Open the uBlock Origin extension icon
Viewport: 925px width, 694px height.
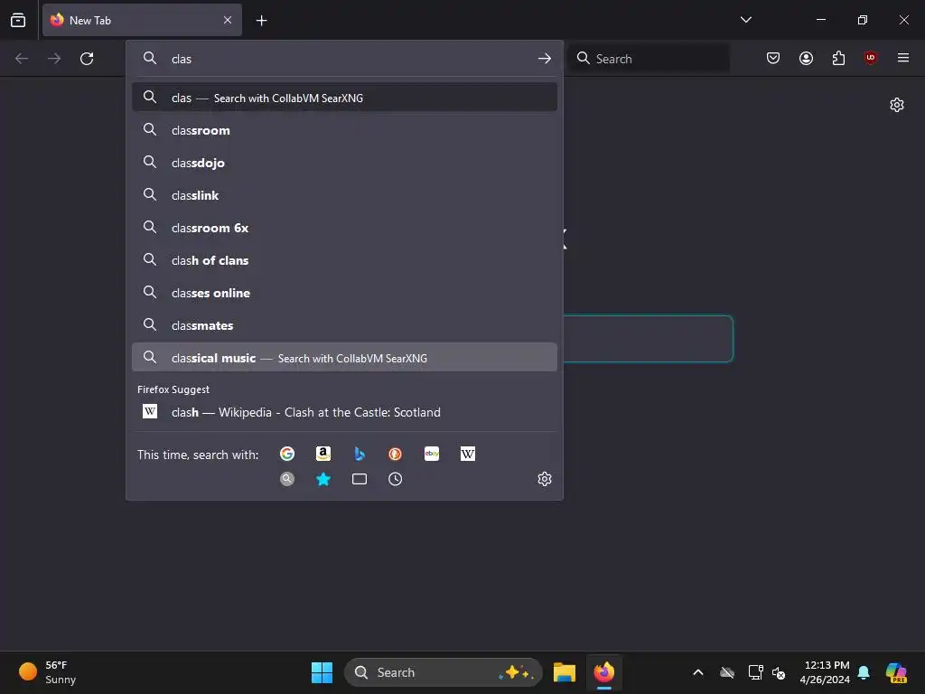tap(870, 58)
